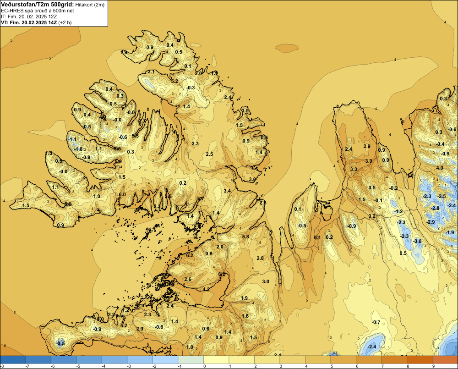The width and height of the screenshot is (458, 369).
Task: Click the 'EC-HRES spá brúuð á 500m net' line
Action: click(x=38, y=11)
